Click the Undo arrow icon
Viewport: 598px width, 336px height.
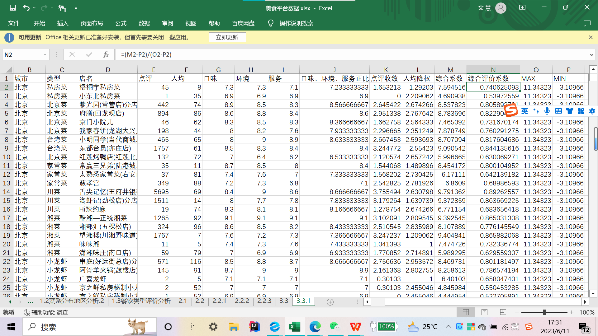26,8
